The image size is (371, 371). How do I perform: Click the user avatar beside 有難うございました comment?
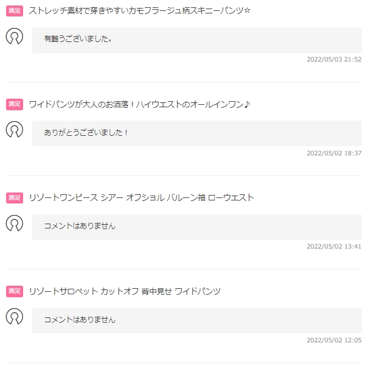tap(15, 37)
